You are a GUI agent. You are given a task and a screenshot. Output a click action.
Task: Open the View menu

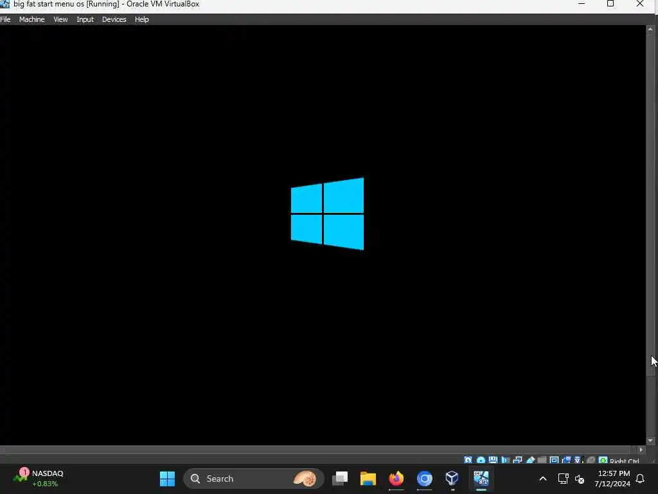[x=60, y=19]
